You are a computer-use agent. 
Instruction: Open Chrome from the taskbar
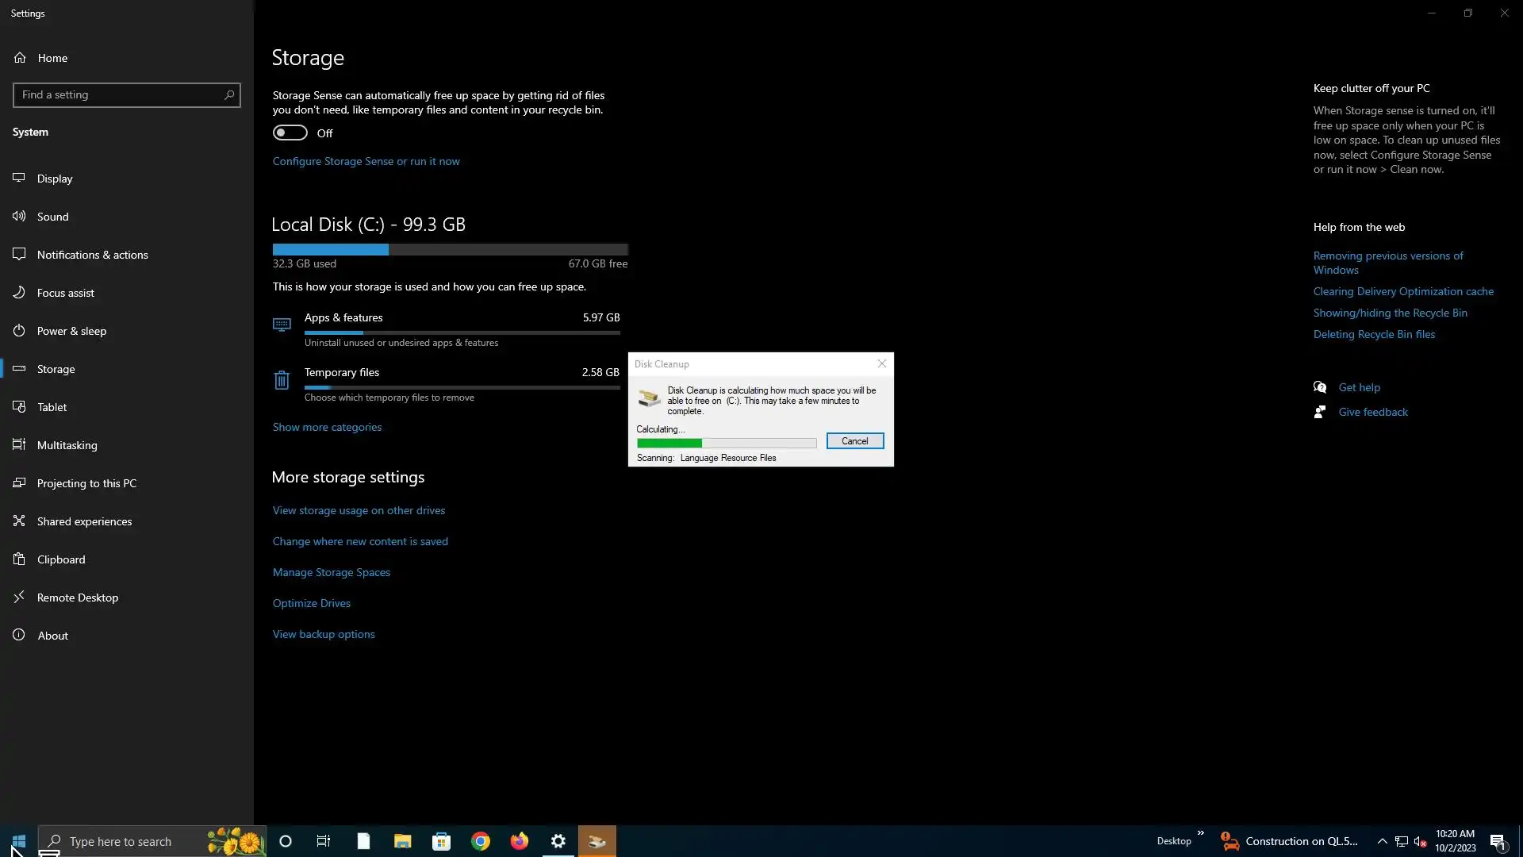(x=481, y=841)
